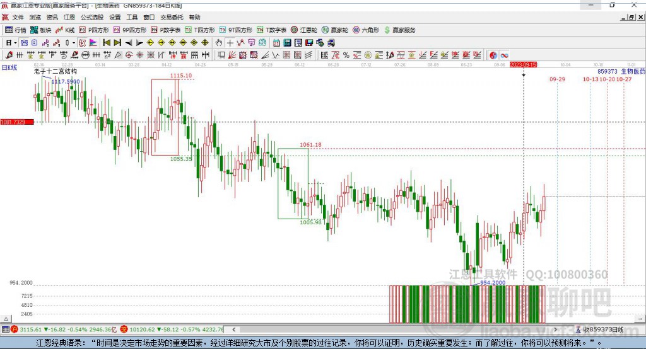Open the 窗口 menu
646x349 pixels.
[x=149, y=17]
